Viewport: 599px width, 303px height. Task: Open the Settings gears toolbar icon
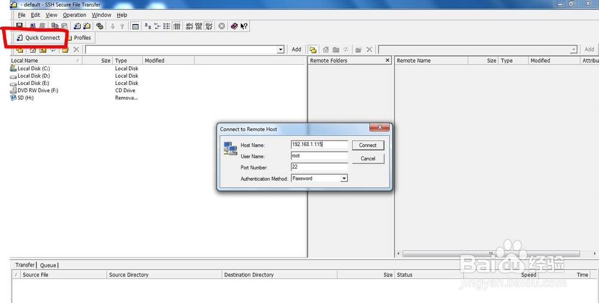click(x=99, y=26)
